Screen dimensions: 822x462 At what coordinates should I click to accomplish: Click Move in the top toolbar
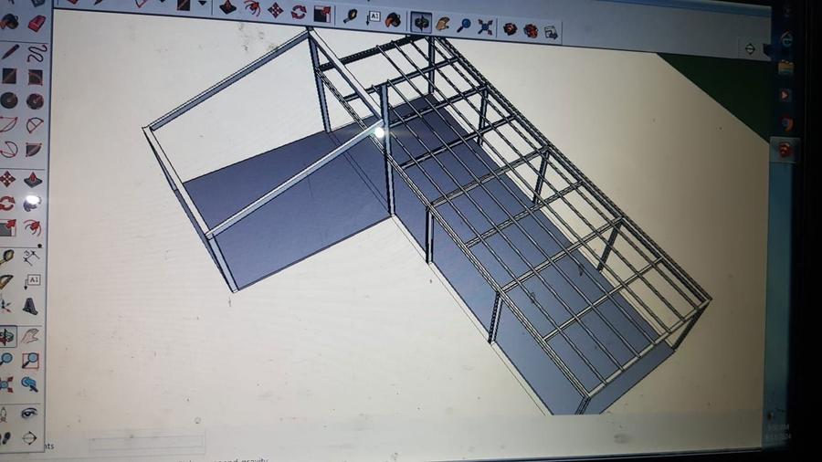tap(275, 10)
